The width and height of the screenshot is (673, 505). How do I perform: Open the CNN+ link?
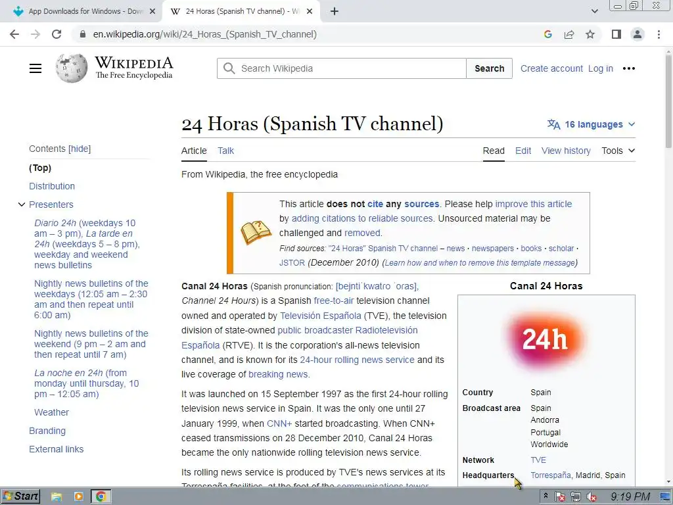279,423
